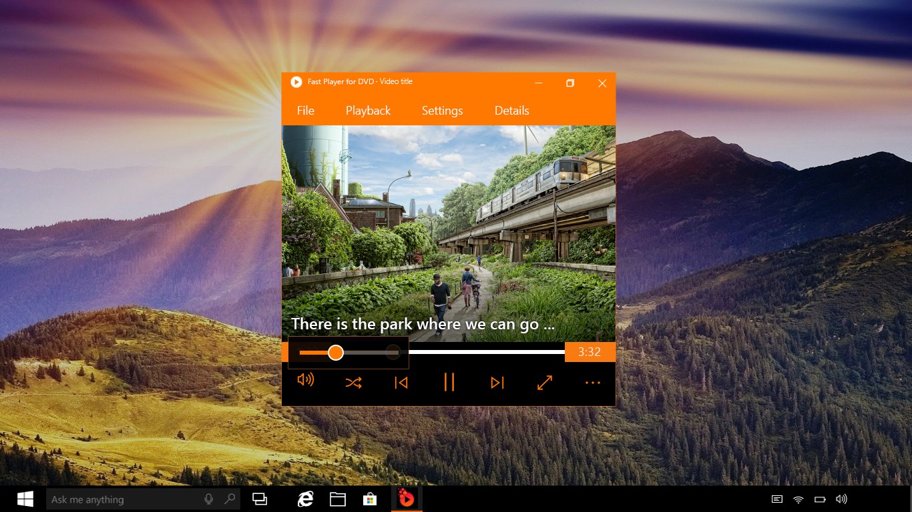The width and height of the screenshot is (912, 512).
Task: Switch to fullscreen mode
Action: click(545, 382)
